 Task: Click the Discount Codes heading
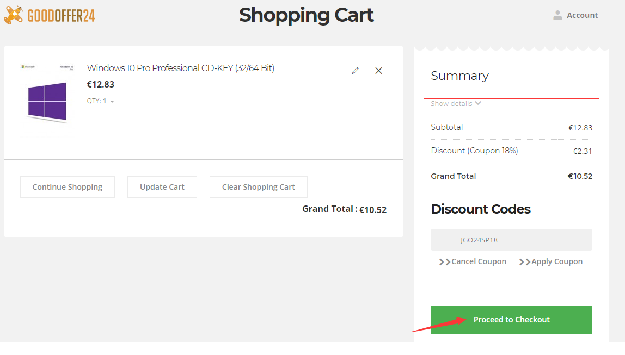(481, 209)
